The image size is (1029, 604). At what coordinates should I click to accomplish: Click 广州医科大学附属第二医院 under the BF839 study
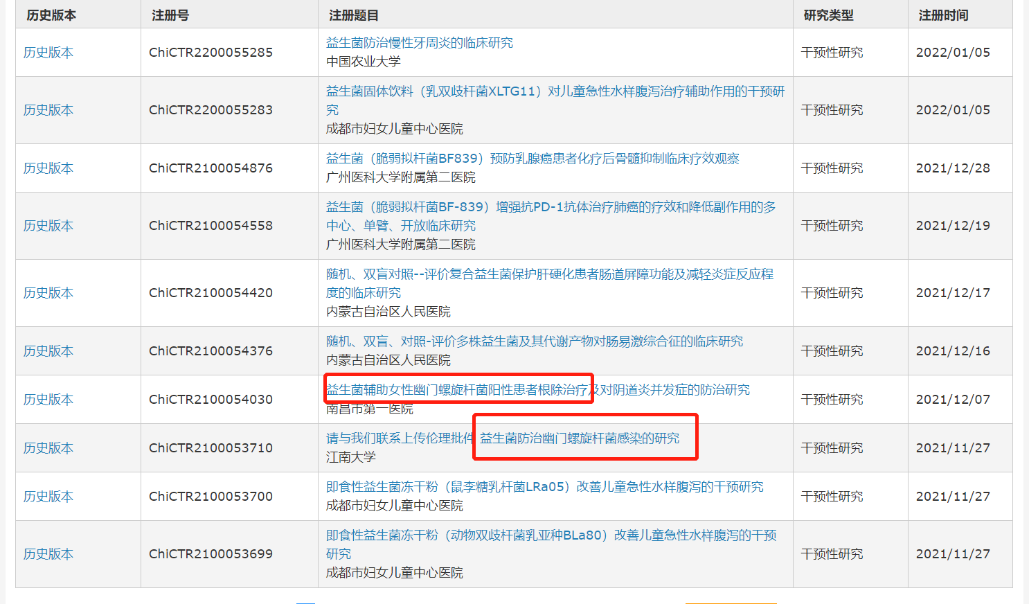coord(401,177)
